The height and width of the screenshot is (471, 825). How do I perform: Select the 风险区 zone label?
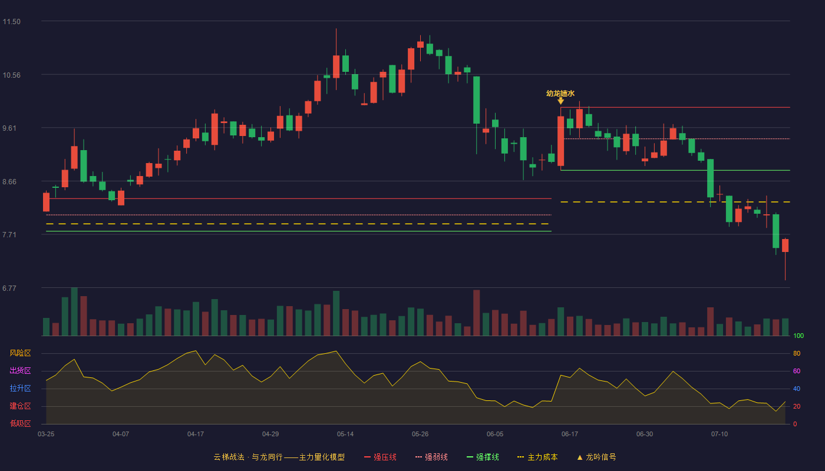point(20,353)
